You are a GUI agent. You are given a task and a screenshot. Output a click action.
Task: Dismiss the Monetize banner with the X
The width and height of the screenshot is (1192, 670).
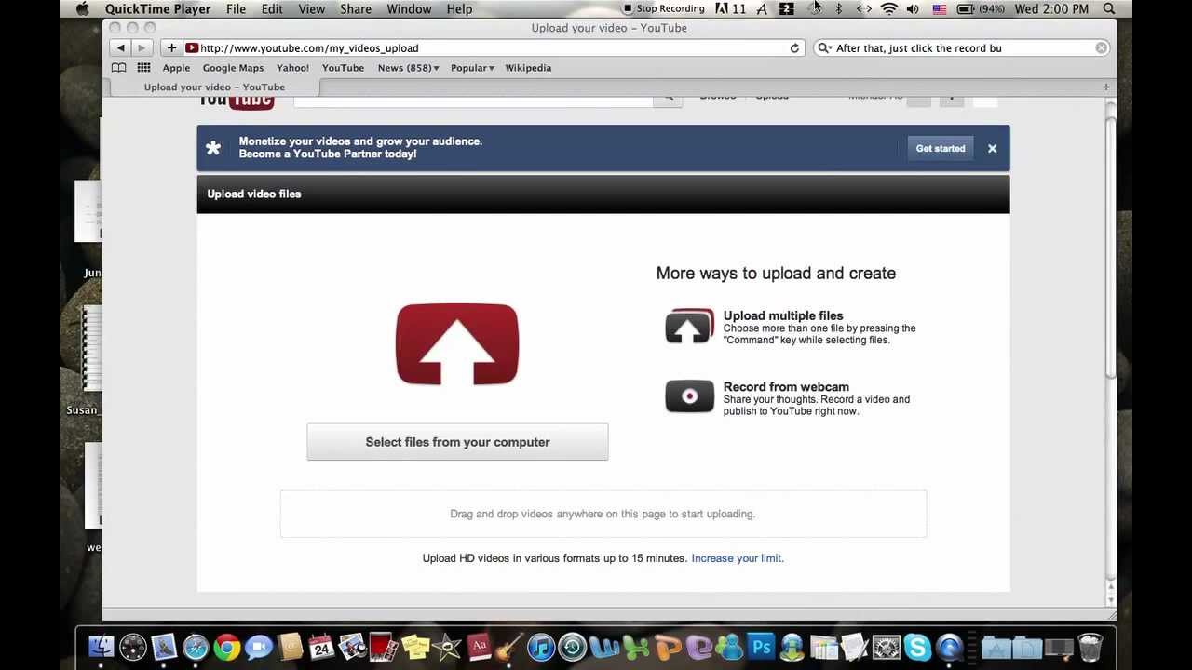(993, 148)
